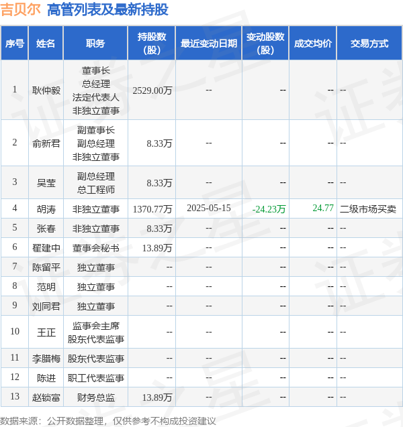
Task: Click the 最近变动日期 column header
Action: coord(209,44)
